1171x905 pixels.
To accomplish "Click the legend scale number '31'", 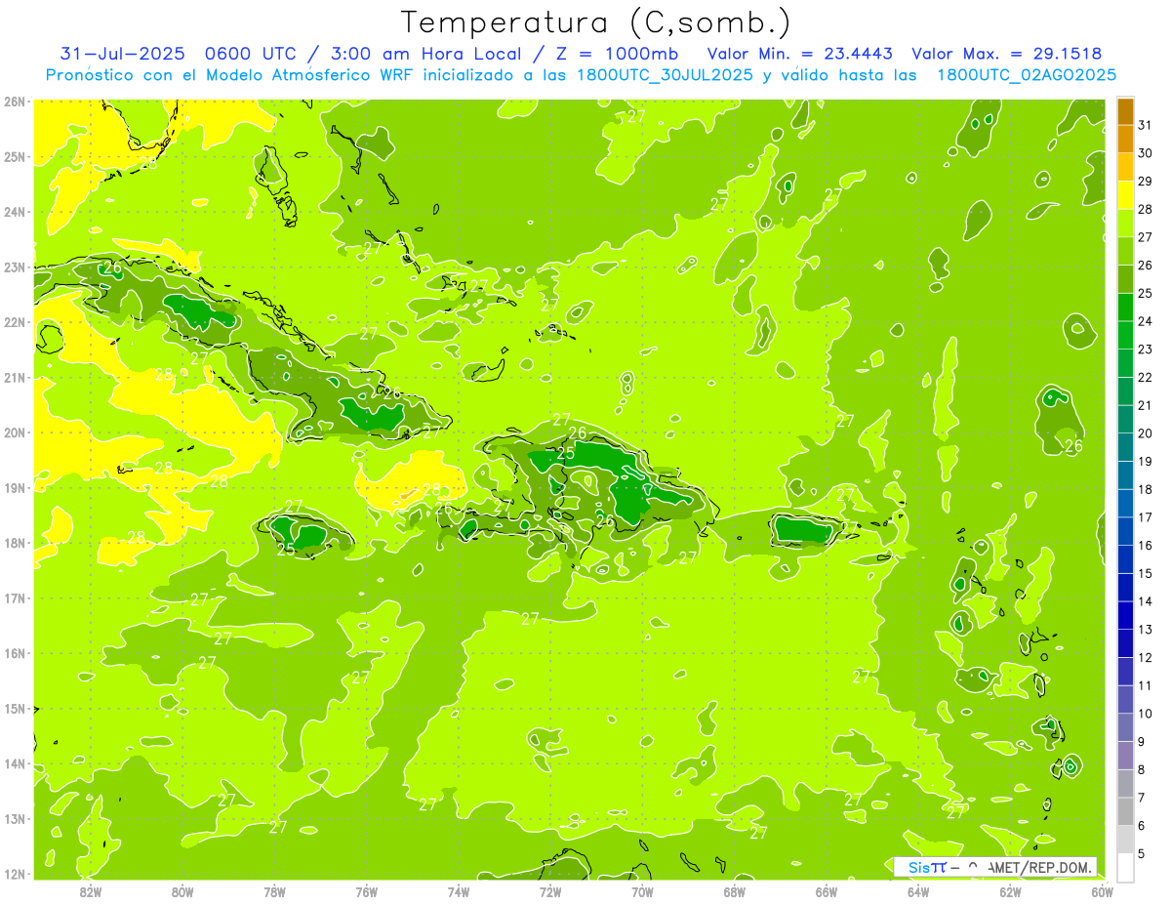I will tap(1146, 124).
